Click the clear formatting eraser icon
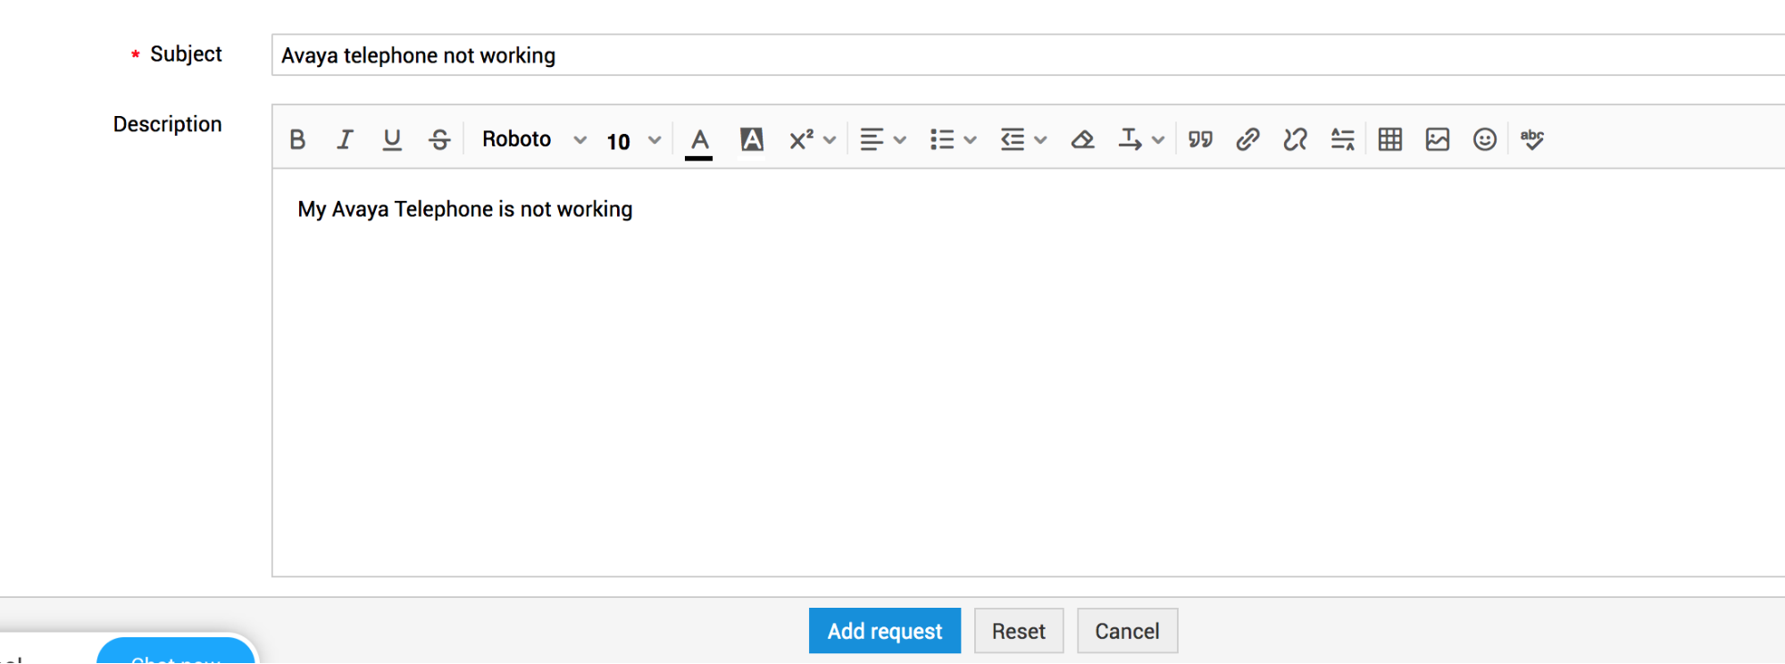This screenshot has width=1785, height=664. pos(1082,139)
